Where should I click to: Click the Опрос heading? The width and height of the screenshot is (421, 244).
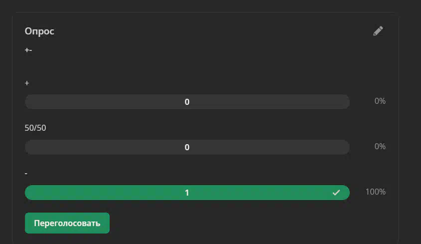click(39, 31)
